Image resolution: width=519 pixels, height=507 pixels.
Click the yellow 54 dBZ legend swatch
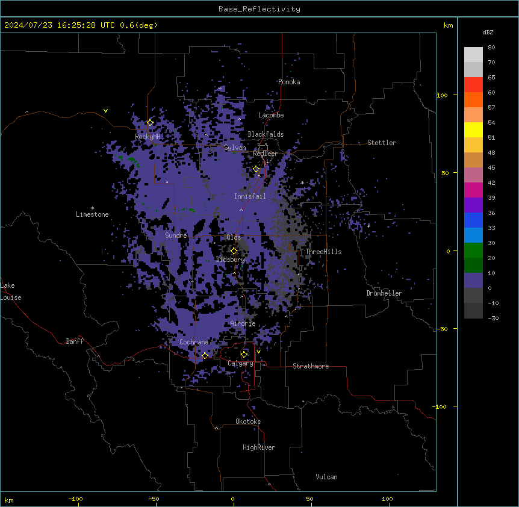pos(473,129)
